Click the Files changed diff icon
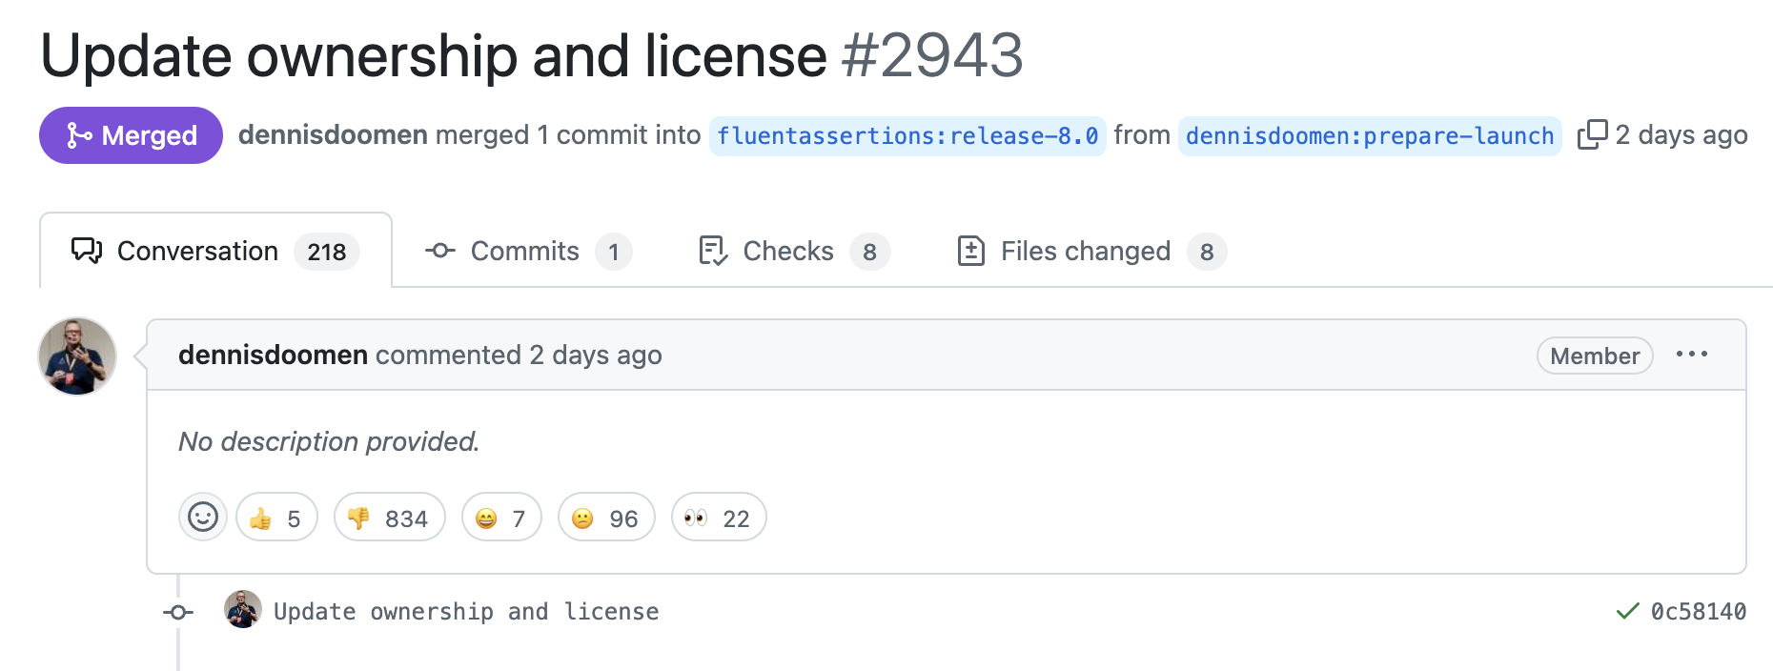This screenshot has height=671, width=1773. click(970, 251)
